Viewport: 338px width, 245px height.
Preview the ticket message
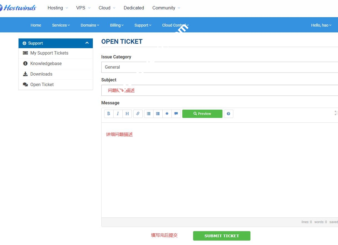click(x=202, y=114)
